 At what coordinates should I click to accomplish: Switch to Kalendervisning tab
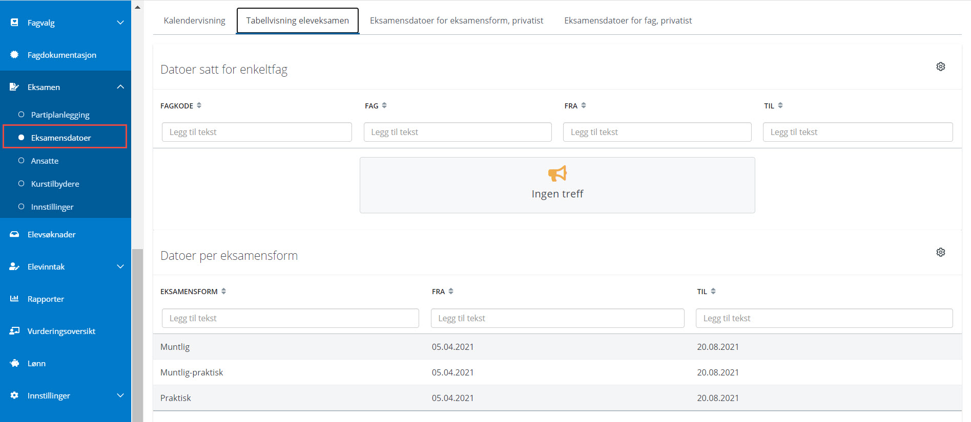194,20
